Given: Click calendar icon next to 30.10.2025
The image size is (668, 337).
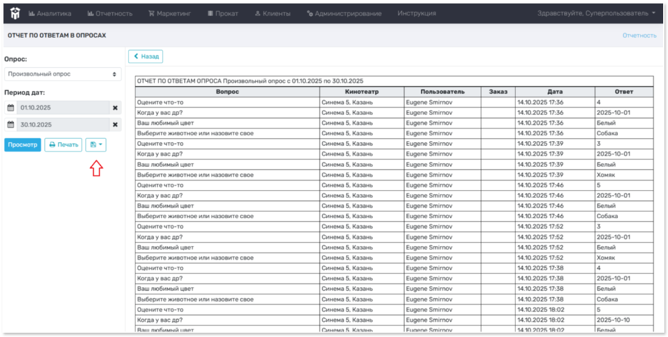Looking at the screenshot, I should [x=10, y=125].
